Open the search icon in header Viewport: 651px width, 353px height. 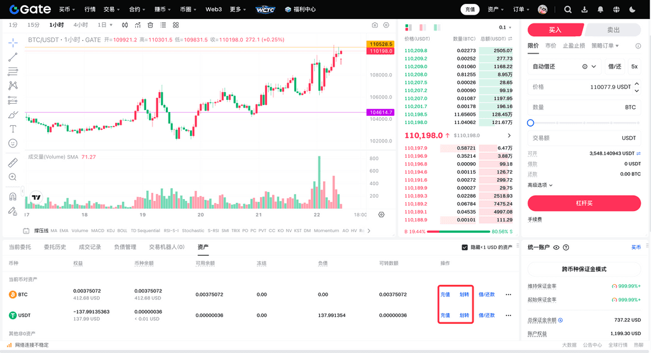pos(568,10)
